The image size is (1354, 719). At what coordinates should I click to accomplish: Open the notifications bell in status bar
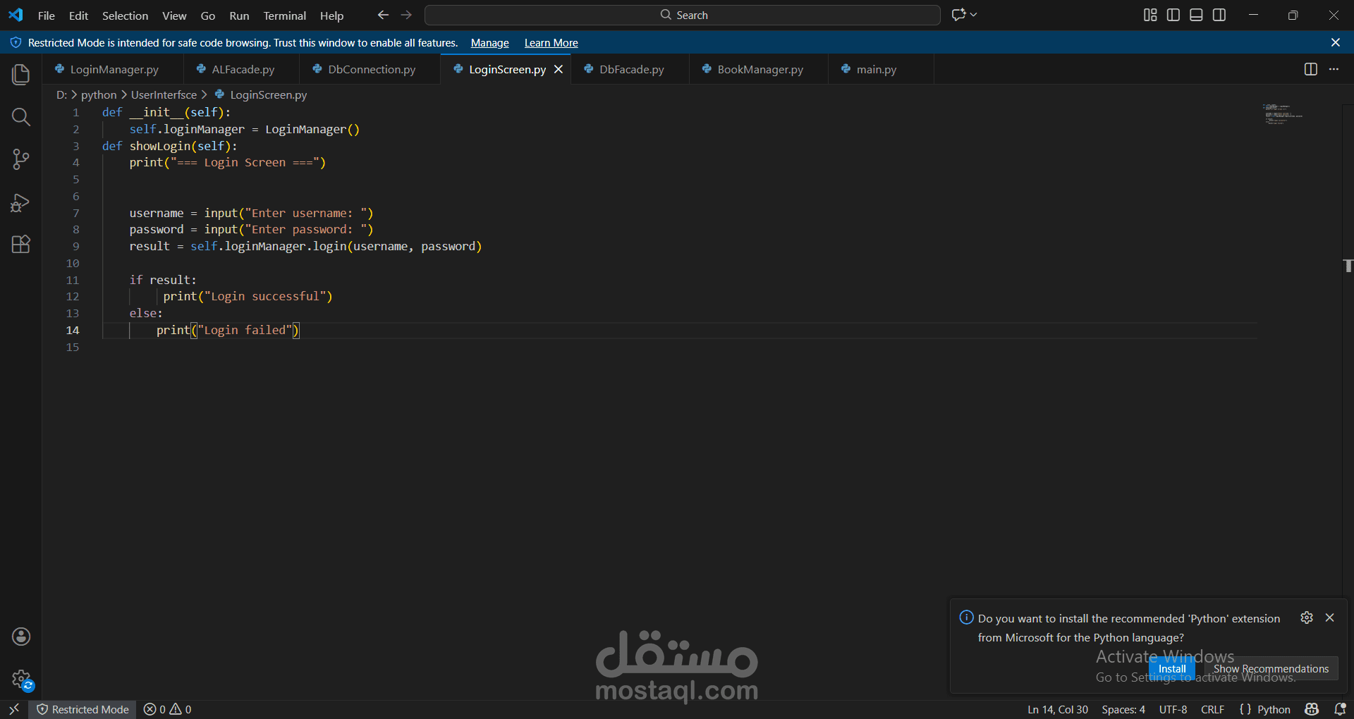1340,709
